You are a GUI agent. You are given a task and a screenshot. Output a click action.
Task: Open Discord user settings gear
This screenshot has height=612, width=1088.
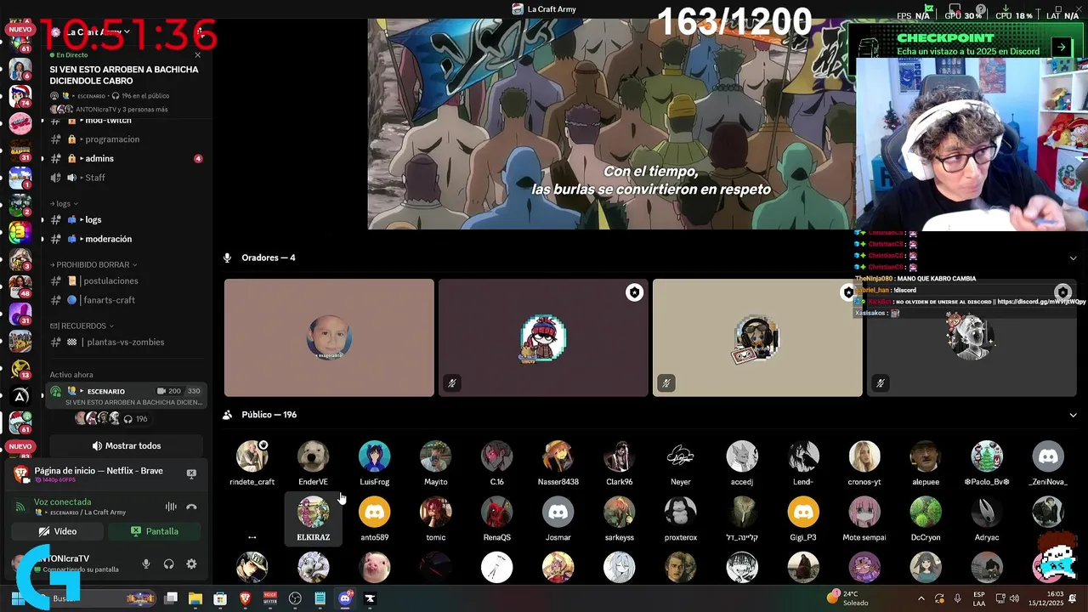tap(191, 564)
